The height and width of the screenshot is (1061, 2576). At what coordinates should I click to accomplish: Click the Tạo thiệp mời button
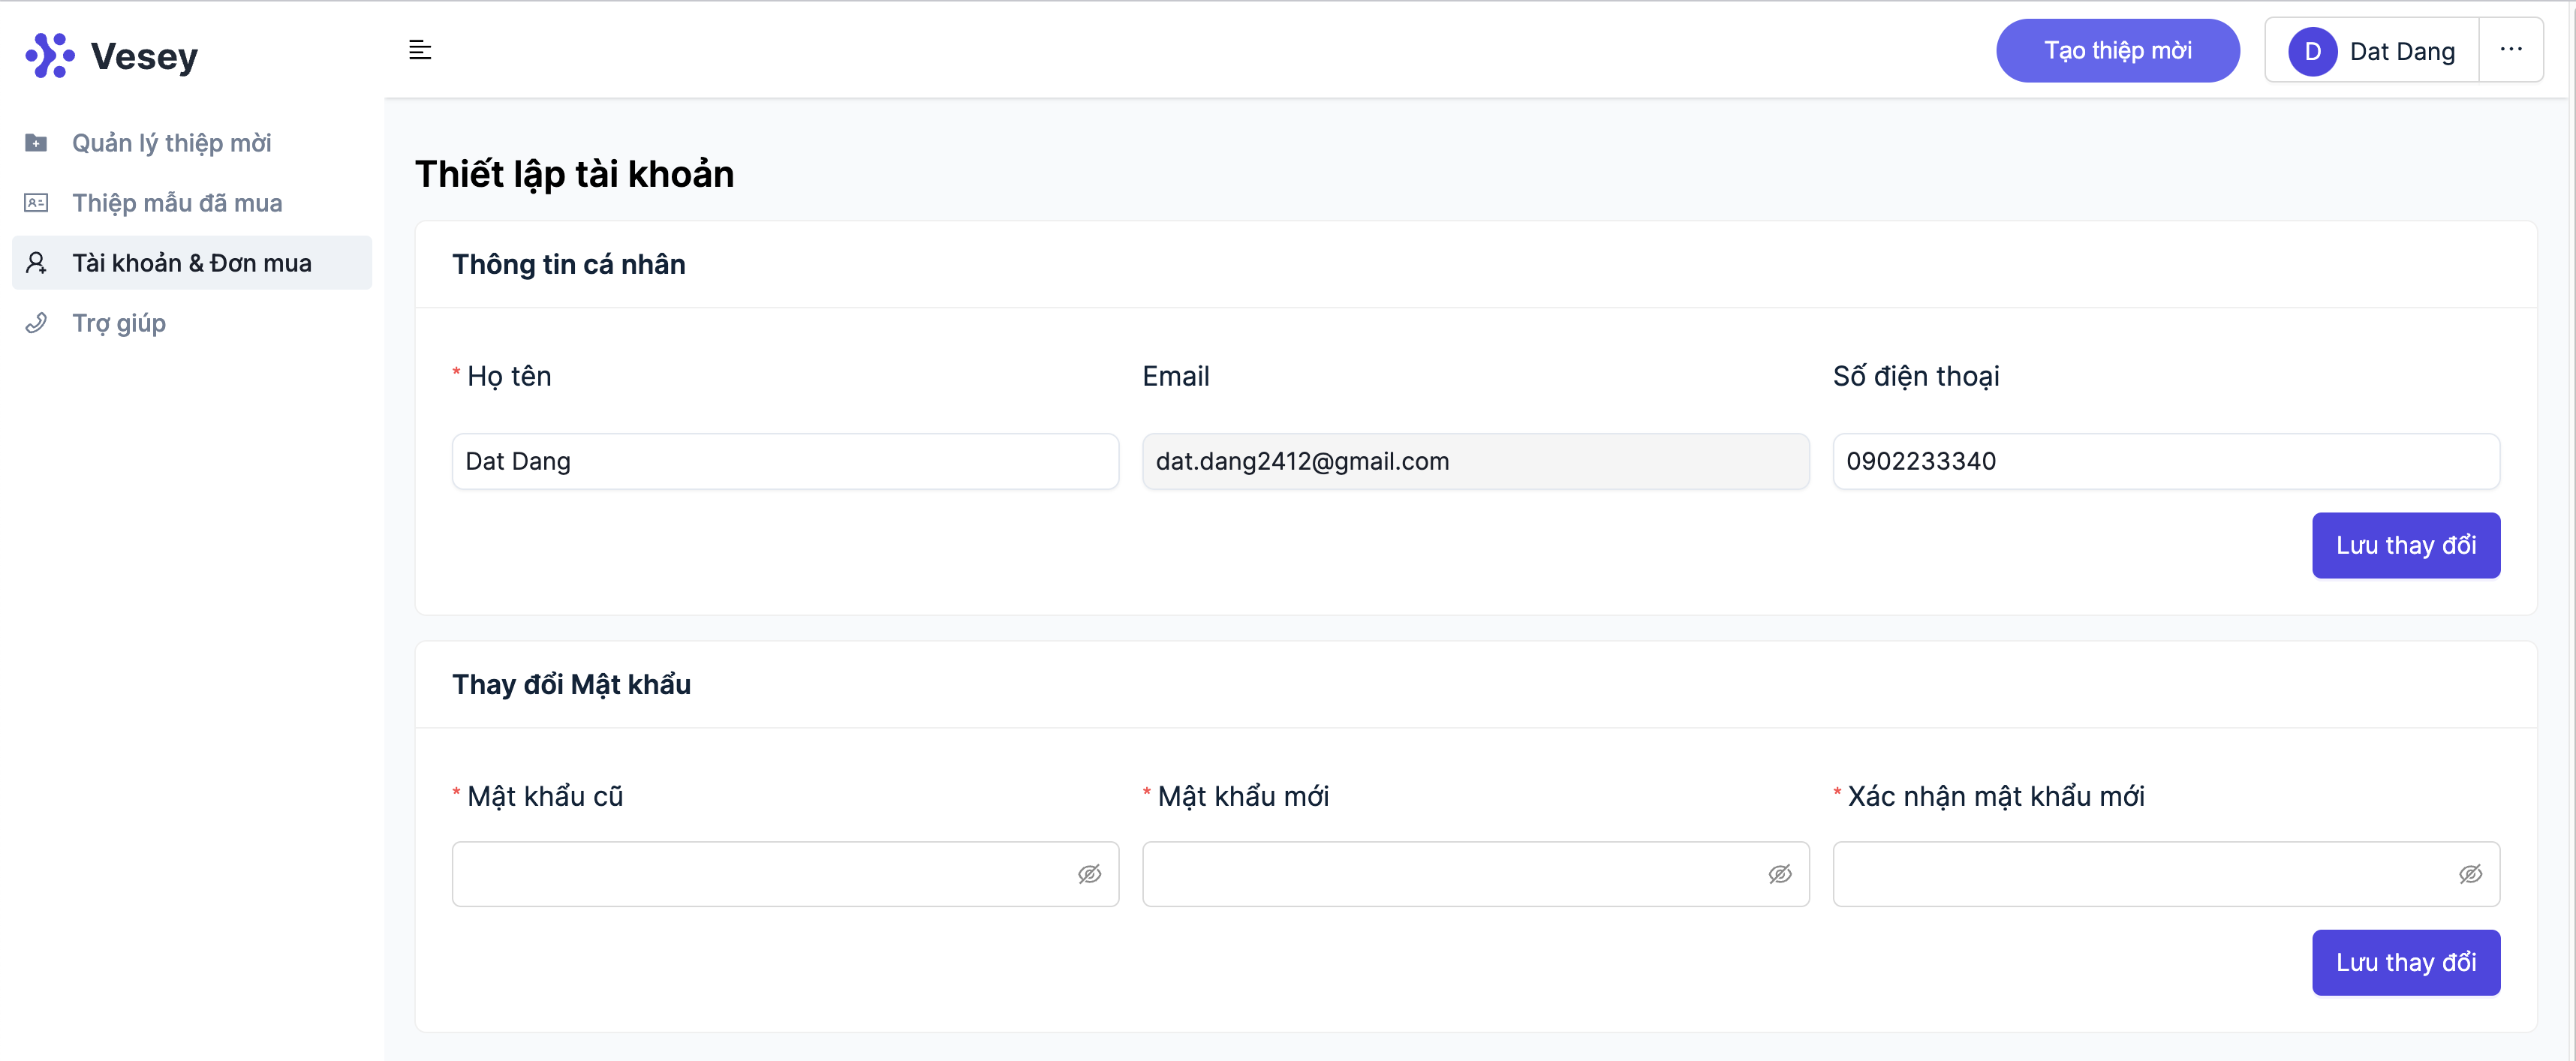2118,50
